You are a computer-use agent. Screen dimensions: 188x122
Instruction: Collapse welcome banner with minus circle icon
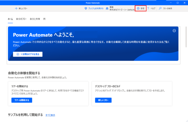pyautogui.click(x=174, y=31)
